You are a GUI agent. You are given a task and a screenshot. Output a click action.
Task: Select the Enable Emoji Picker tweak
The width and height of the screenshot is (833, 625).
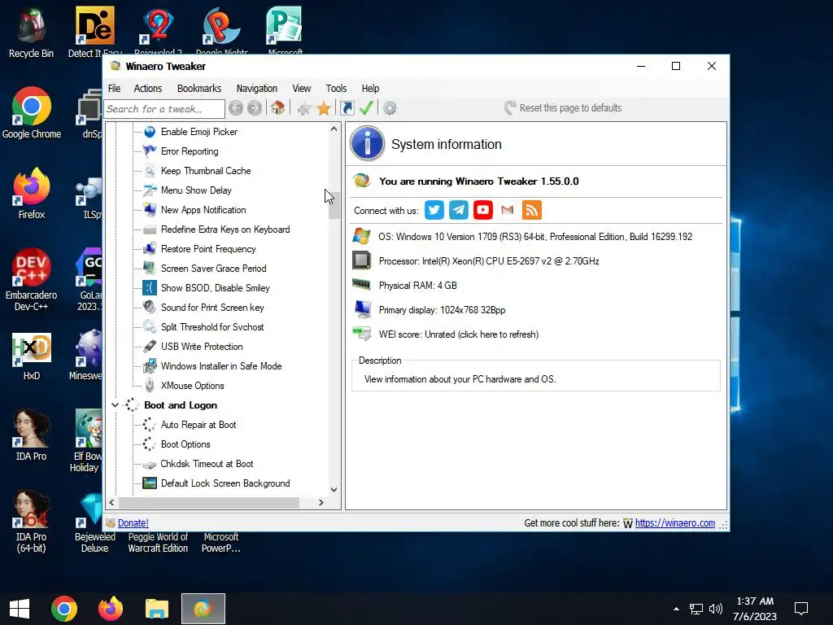pos(199,132)
